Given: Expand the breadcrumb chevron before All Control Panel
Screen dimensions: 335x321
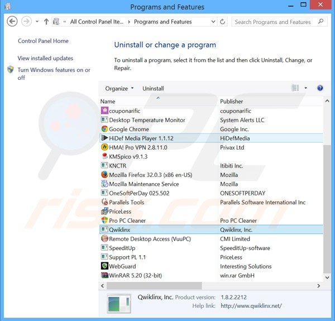Looking at the screenshot, I should tap(65, 22).
